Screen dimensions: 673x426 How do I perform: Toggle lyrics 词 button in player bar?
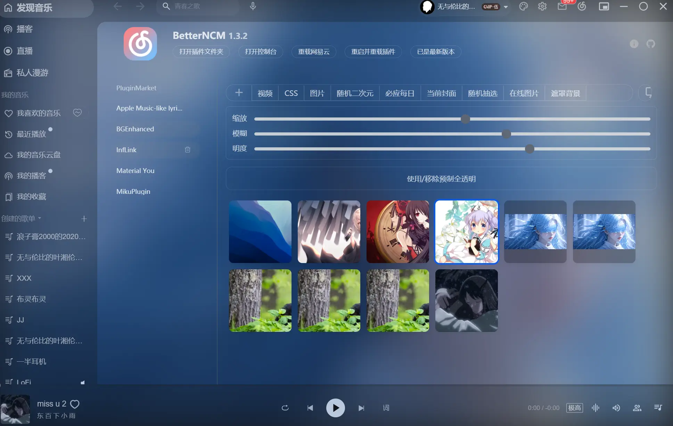(386, 408)
